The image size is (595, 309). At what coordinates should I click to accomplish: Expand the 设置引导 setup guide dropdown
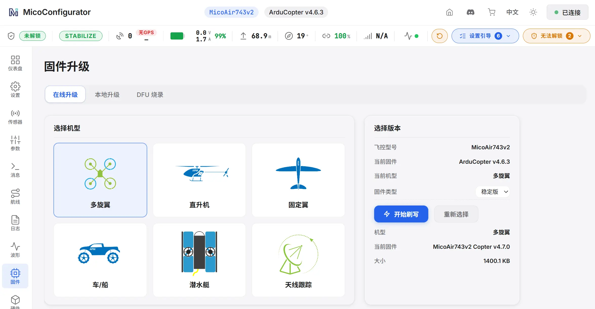(x=485, y=36)
